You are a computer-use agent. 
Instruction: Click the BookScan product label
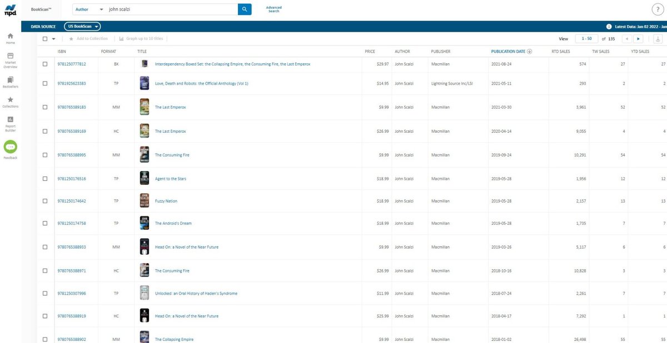pos(42,9)
